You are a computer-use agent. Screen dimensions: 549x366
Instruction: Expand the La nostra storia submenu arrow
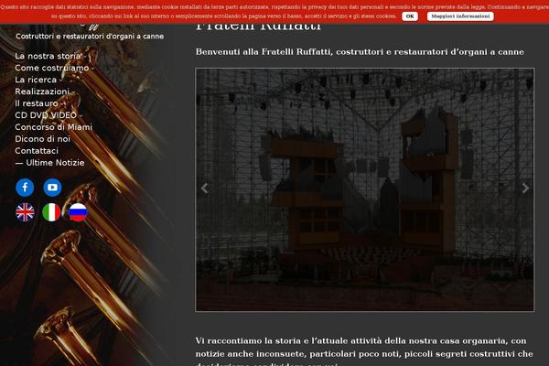[x=85, y=57]
